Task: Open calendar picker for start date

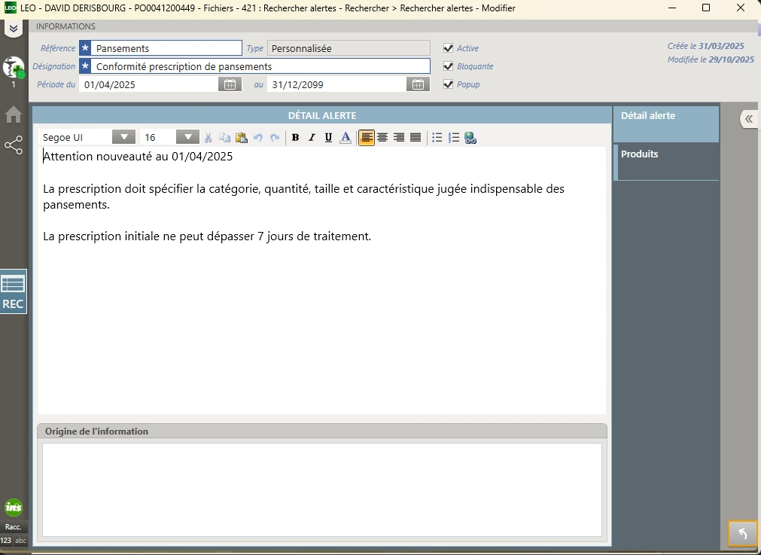Action: [230, 84]
